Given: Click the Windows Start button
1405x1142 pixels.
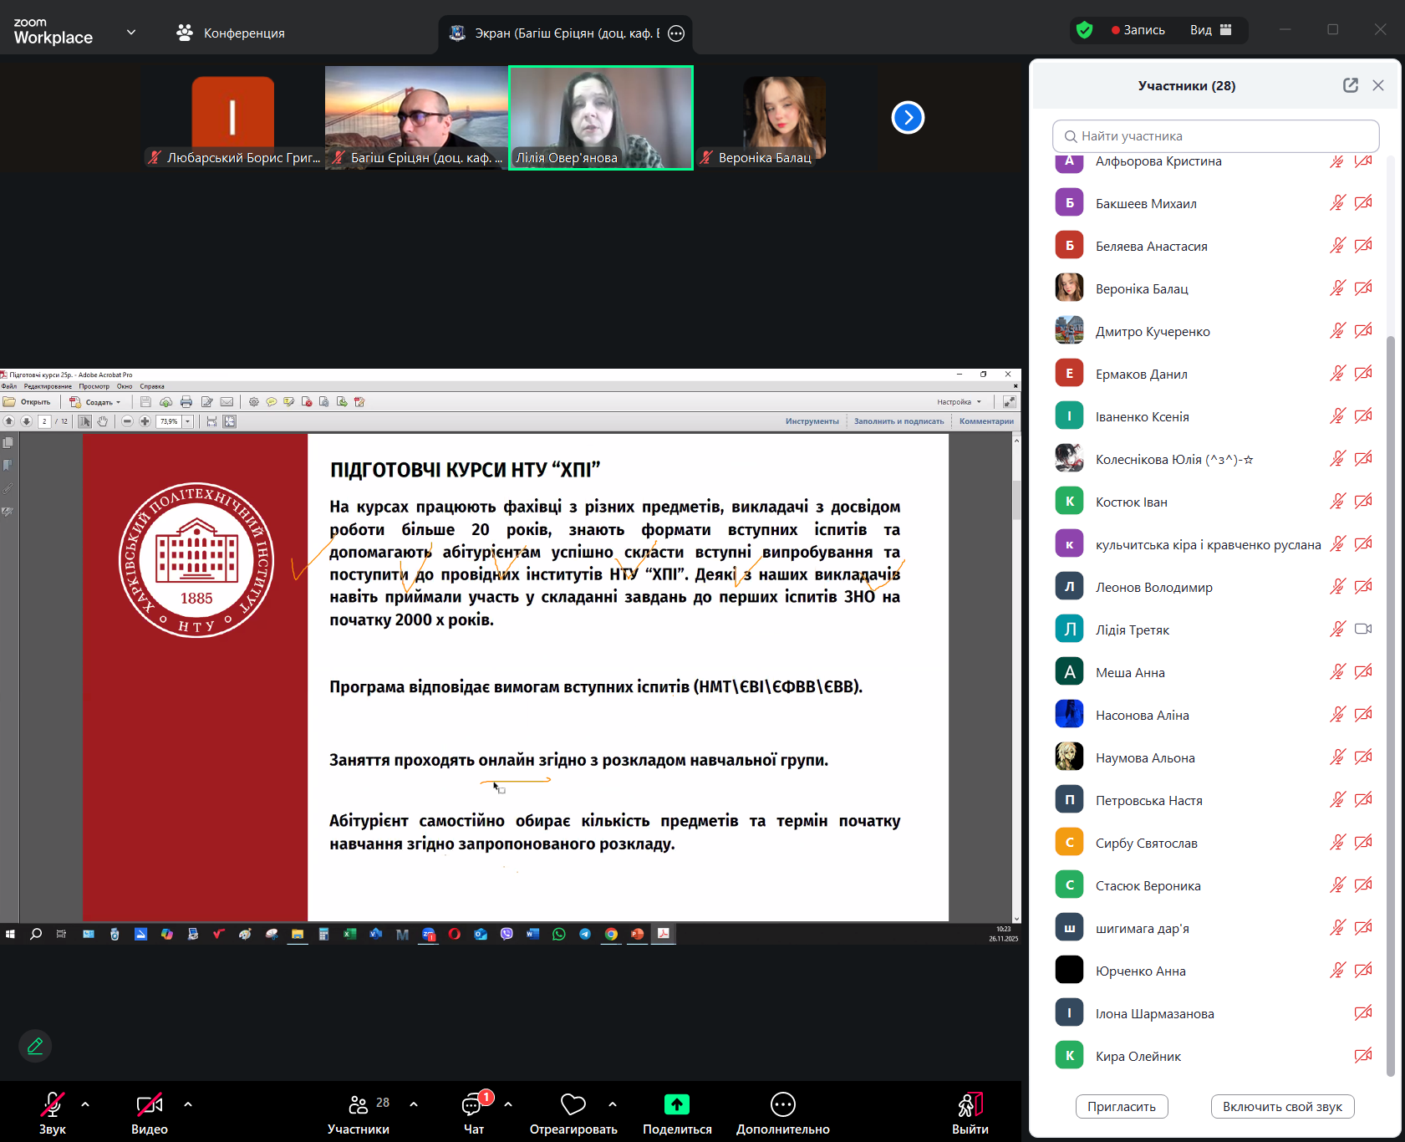Looking at the screenshot, I should 10,934.
